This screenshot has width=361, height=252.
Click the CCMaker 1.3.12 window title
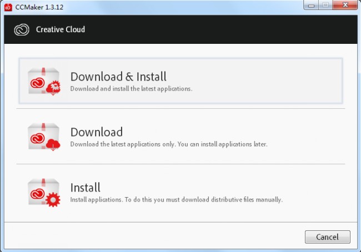tap(39, 7)
